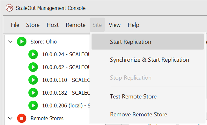The image size is (207, 125).
Task: Collapse the Remote Stores tree node
Action: pyautogui.click(x=10, y=118)
